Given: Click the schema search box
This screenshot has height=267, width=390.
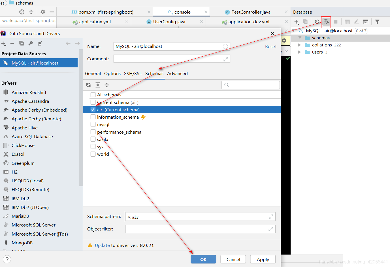Looking at the screenshot, I should [x=251, y=85].
